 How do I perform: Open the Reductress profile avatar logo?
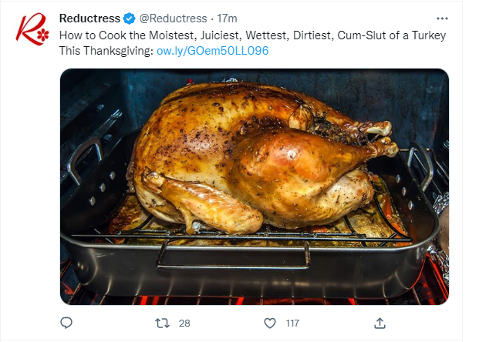[32, 29]
